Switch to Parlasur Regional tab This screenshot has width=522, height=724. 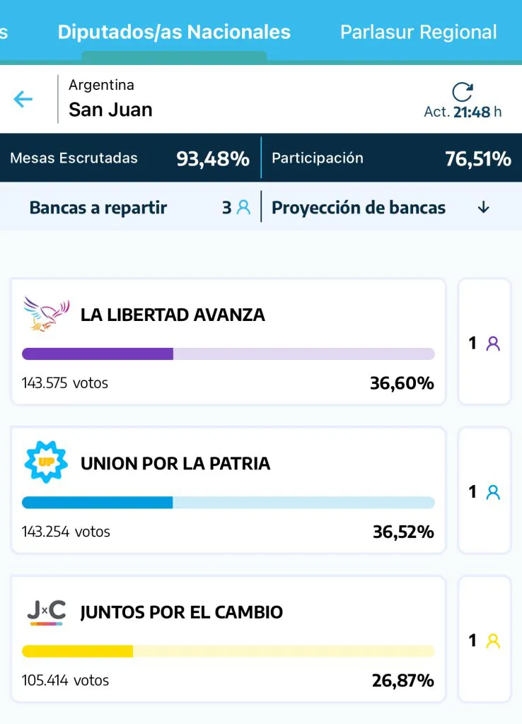tap(418, 33)
